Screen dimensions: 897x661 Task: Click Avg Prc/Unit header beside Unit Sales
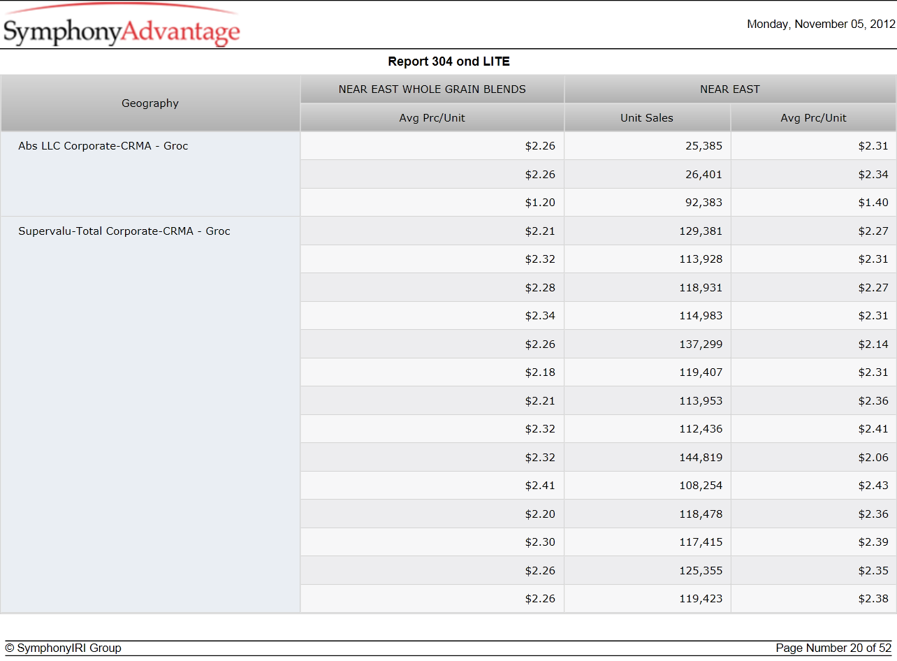(x=813, y=117)
